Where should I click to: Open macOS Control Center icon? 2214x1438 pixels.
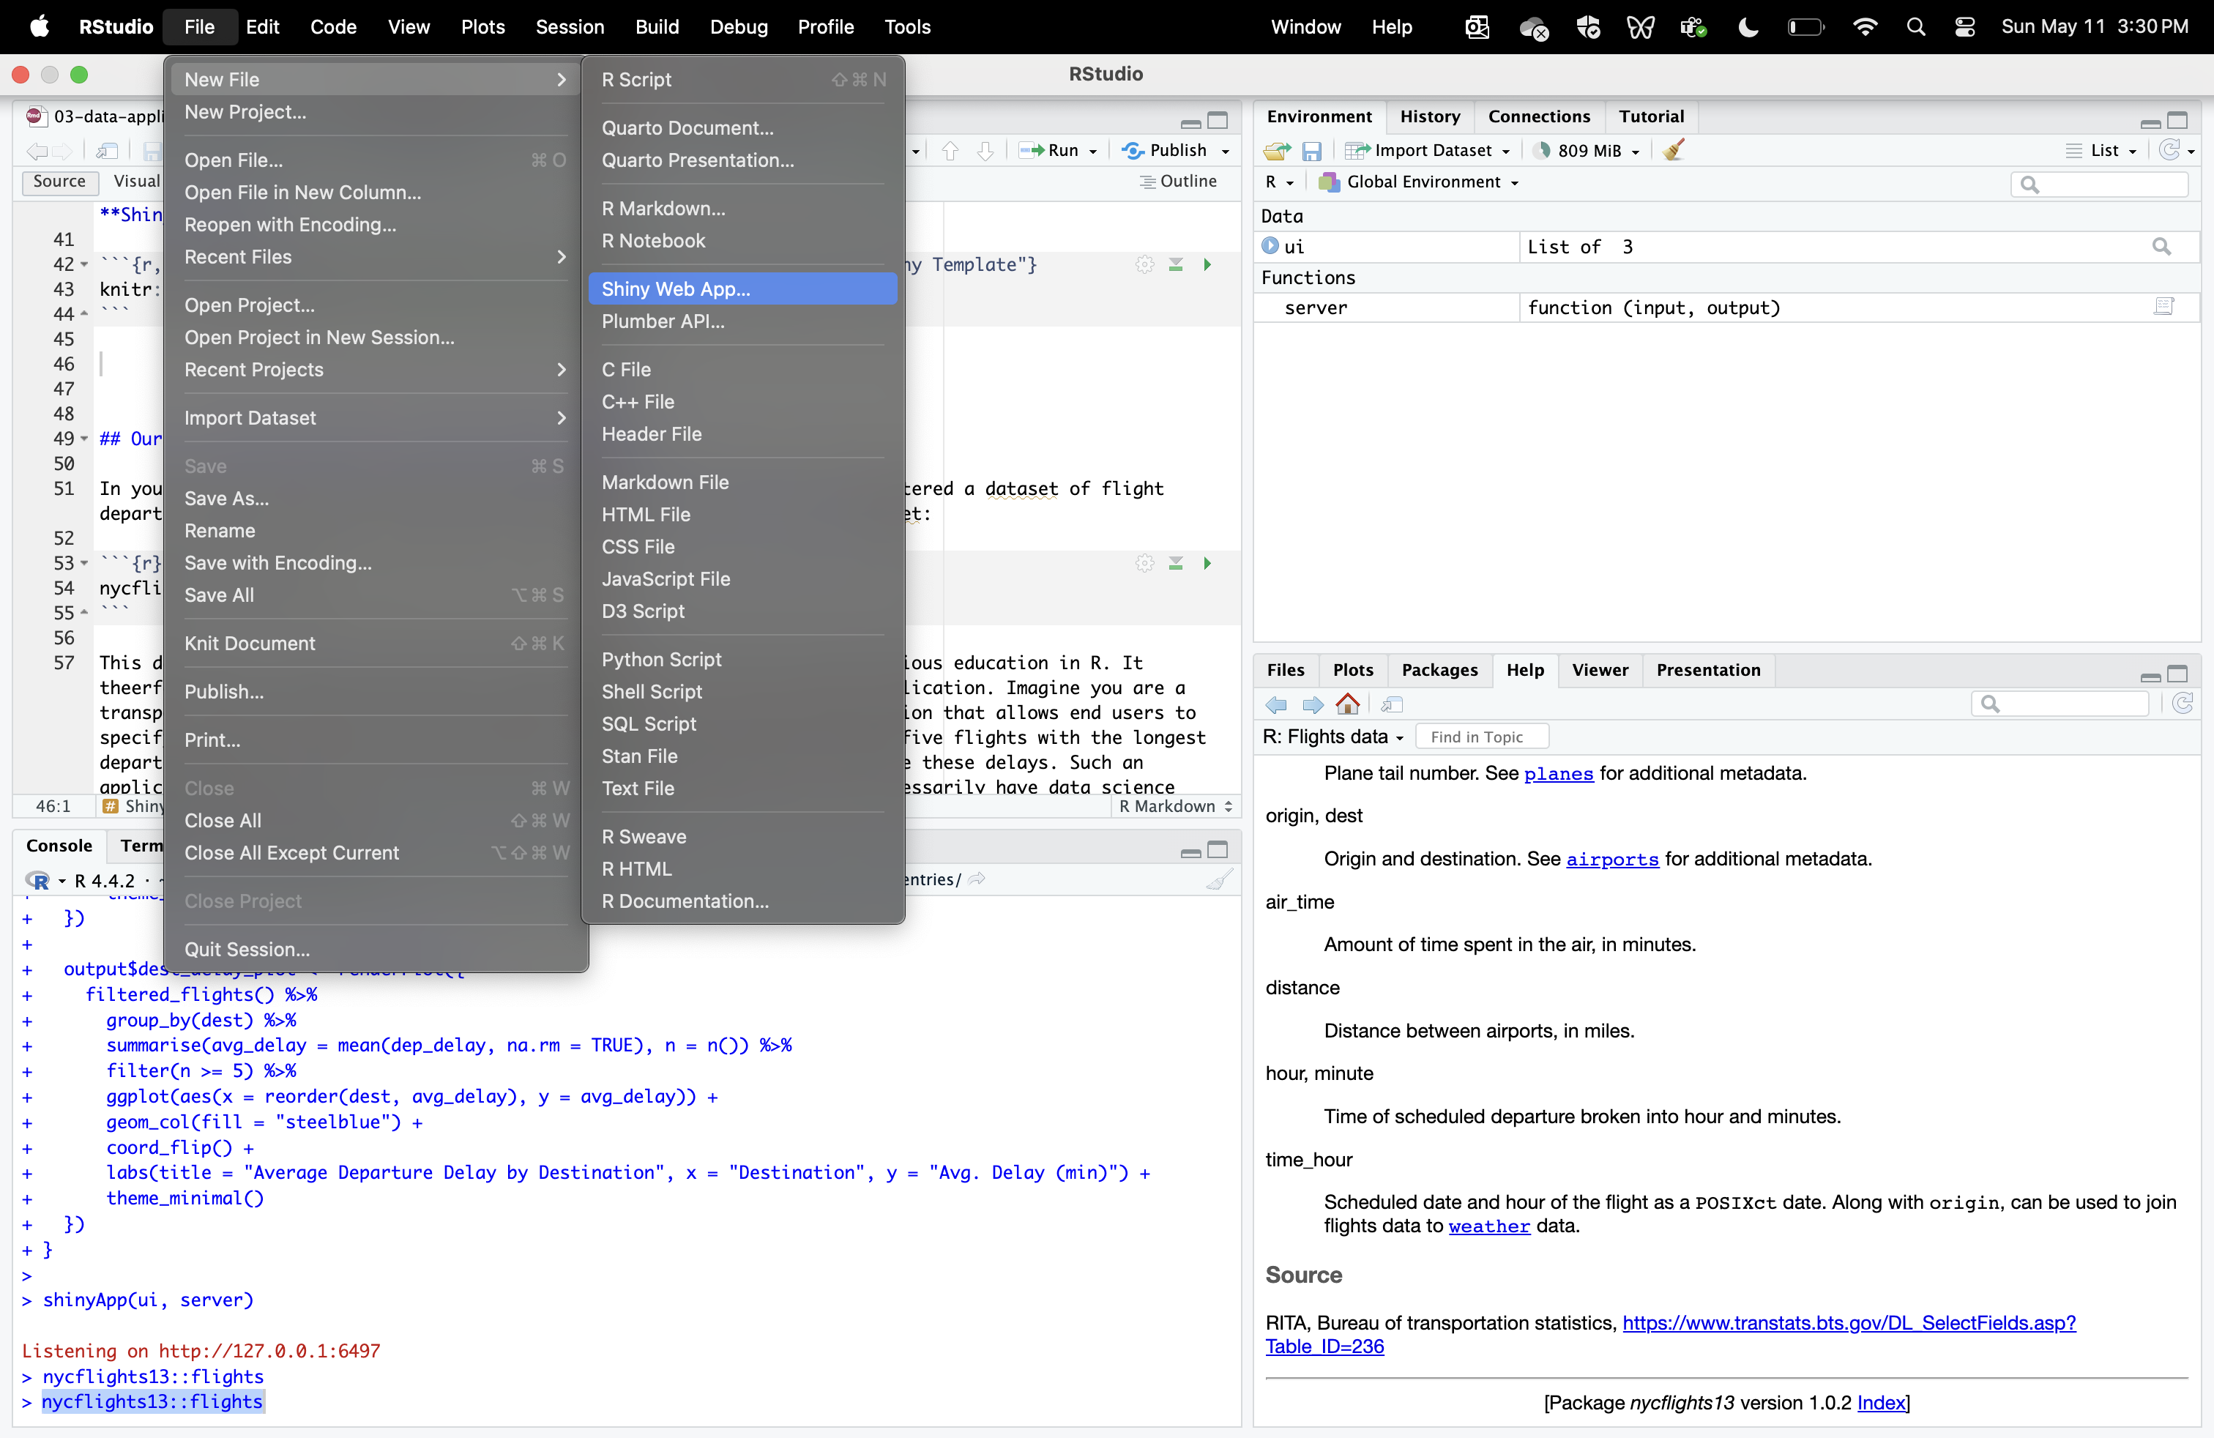click(x=1964, y=27)
